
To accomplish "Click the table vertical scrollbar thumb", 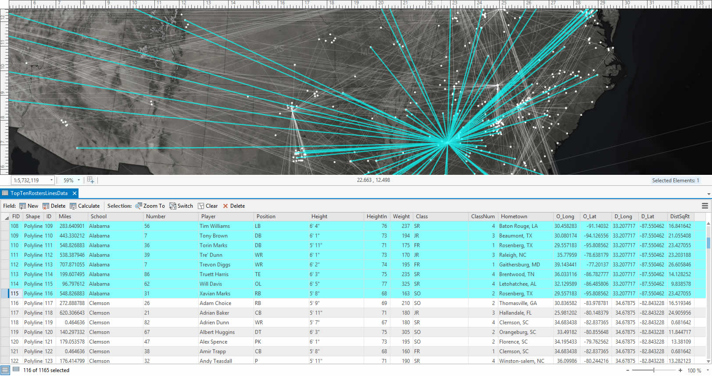I will (x=708, y=243).
